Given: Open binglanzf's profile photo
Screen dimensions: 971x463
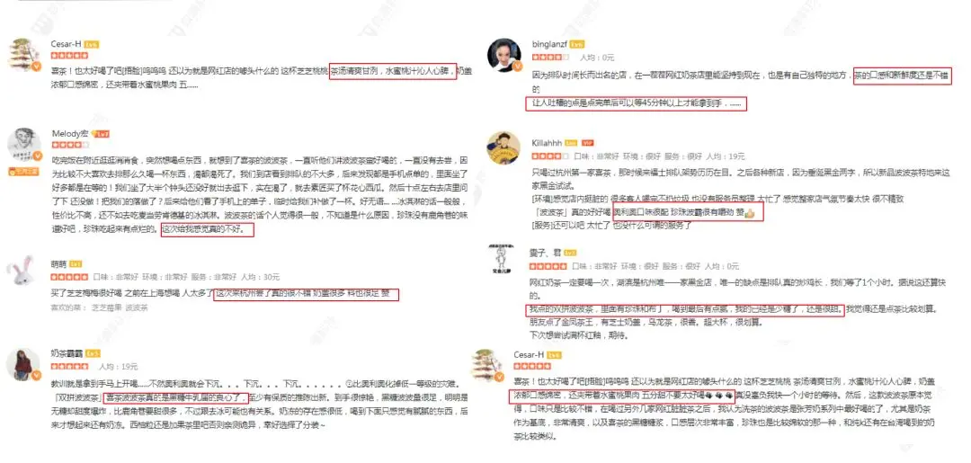Looking at the screenshot, I should click(x=504, y=55).
